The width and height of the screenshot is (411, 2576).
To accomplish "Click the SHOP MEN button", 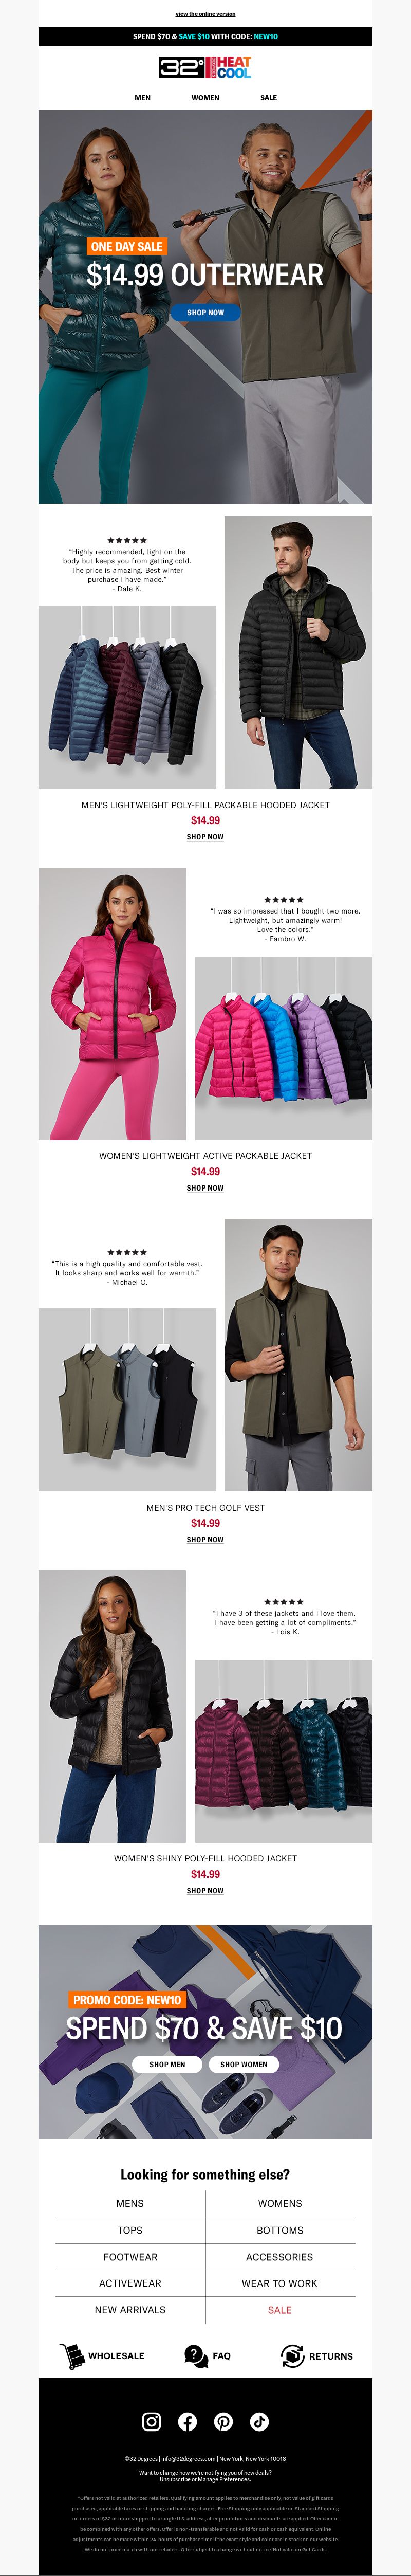I will (x=167, y=2064).
